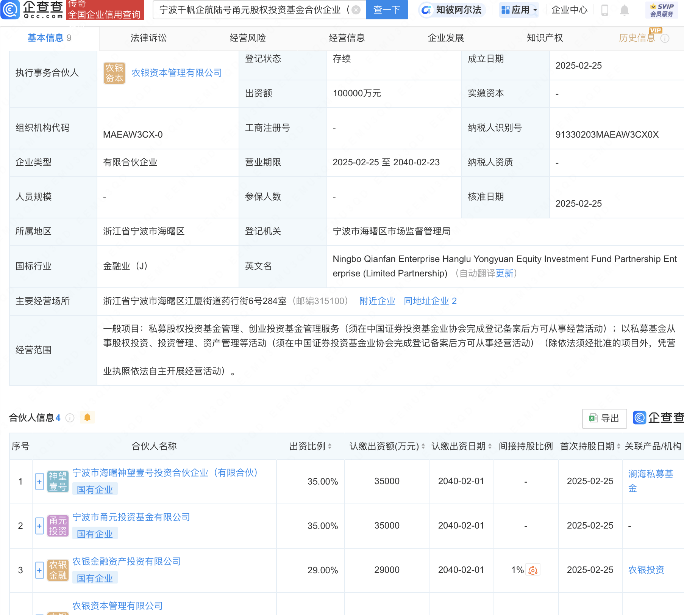Sort by 认缴出资日期 column
Viewport: 684px width, 615px height.
coord(490,446)
